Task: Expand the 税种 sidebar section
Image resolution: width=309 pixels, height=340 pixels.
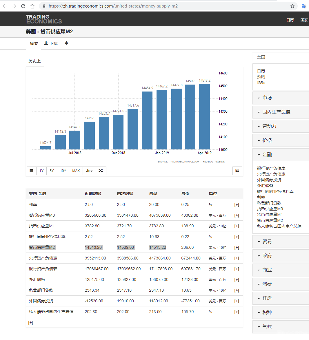Action: [x=281, y=312]
